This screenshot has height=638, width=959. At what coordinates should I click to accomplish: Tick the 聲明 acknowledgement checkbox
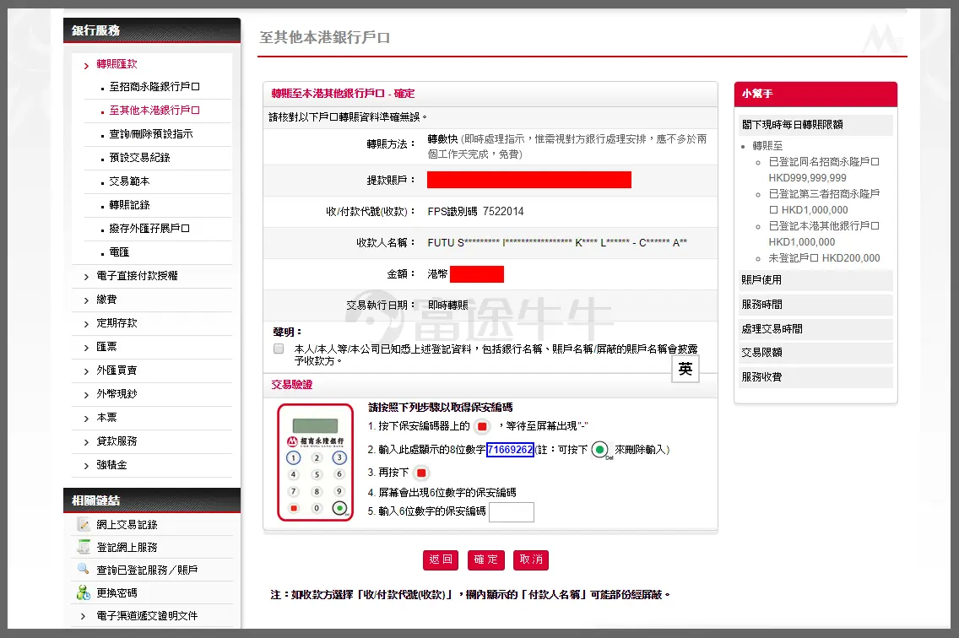coord(279,349)
